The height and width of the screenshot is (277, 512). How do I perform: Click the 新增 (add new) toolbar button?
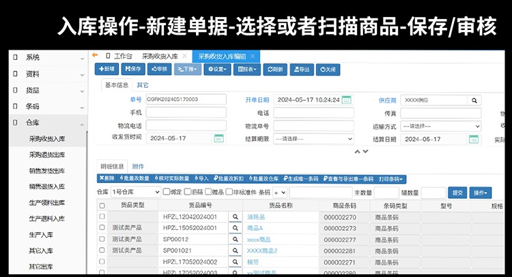(x=106, y=69)
